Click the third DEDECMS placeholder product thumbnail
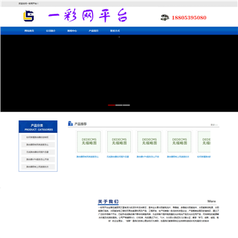Screen dimensions: 238x238 tap(149, 141)
